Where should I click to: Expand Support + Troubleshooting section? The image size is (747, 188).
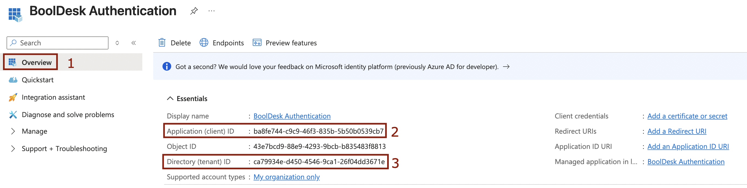click(13, 149)
